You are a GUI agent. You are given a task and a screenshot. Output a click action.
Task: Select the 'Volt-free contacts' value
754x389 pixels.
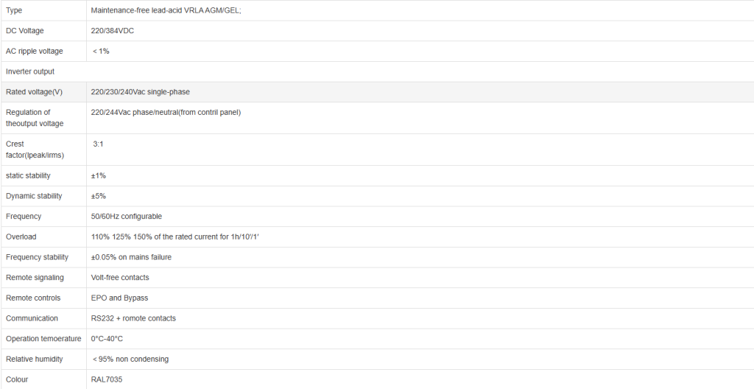click(x=120, y=278)
